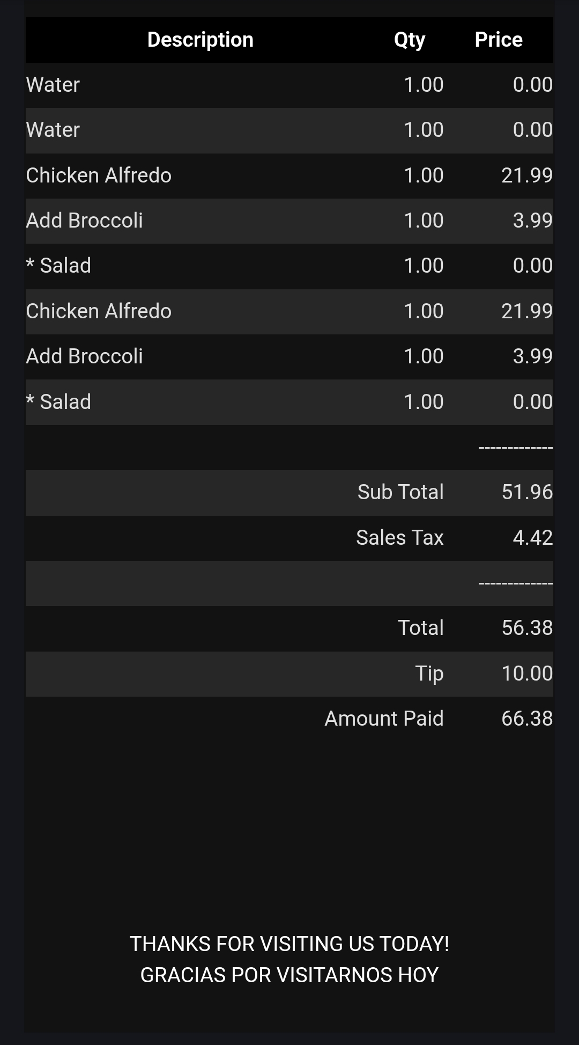
Task: Click the Description column header
Action: click(200, 40)
